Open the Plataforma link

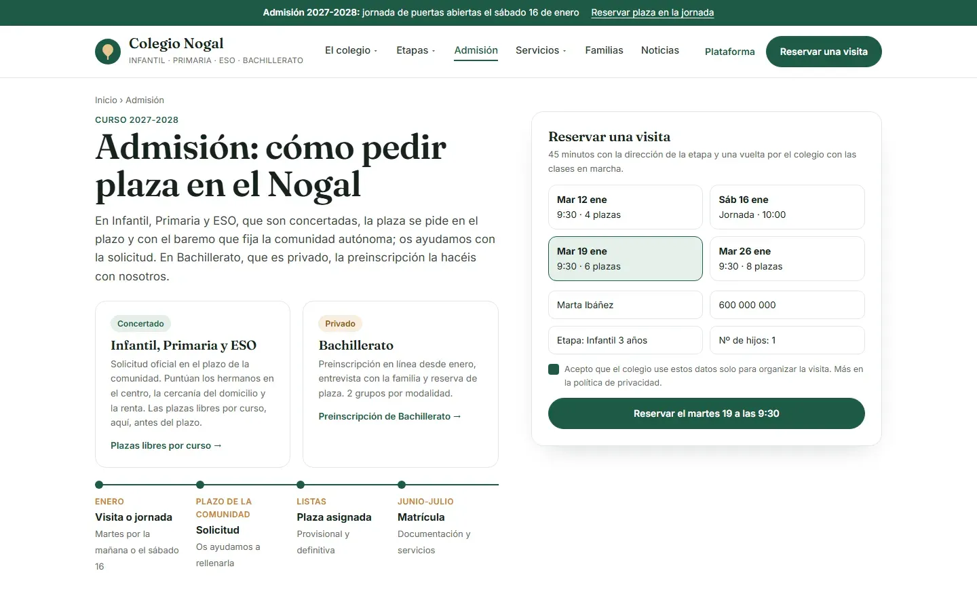[x=730, y=52]
